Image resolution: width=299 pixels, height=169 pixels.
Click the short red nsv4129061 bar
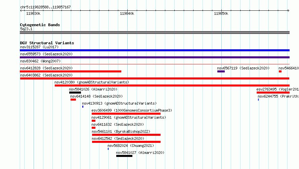93,121
